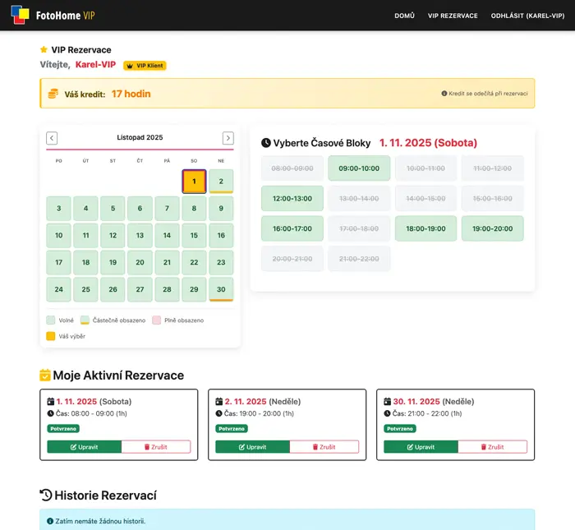The width and height of the screenshot is (575, 530).
Task: Click the unavailable 10:00-11:00 block
Action: coord(425,168)
